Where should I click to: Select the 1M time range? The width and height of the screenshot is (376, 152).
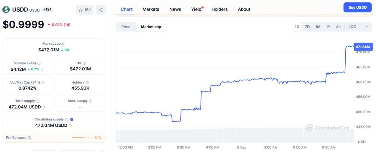pyautogui.click(x=318, y=27)
